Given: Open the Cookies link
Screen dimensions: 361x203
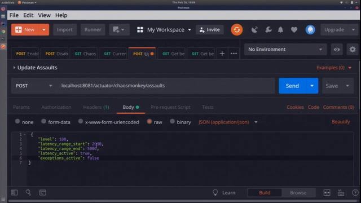Looking at the screenshot, I should pyautogui.click(x=295, y=107).
